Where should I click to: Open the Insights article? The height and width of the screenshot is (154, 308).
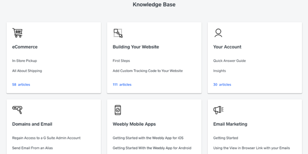[x=219, y=71]
